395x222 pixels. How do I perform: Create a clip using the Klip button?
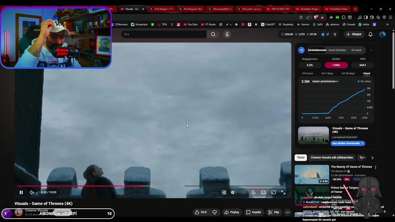273,212
